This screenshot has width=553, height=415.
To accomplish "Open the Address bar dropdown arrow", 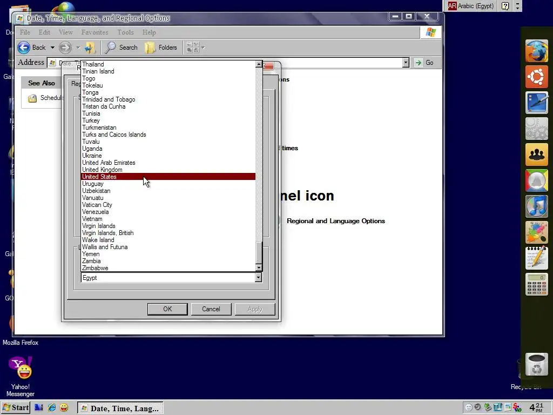I will click(406, 63).
